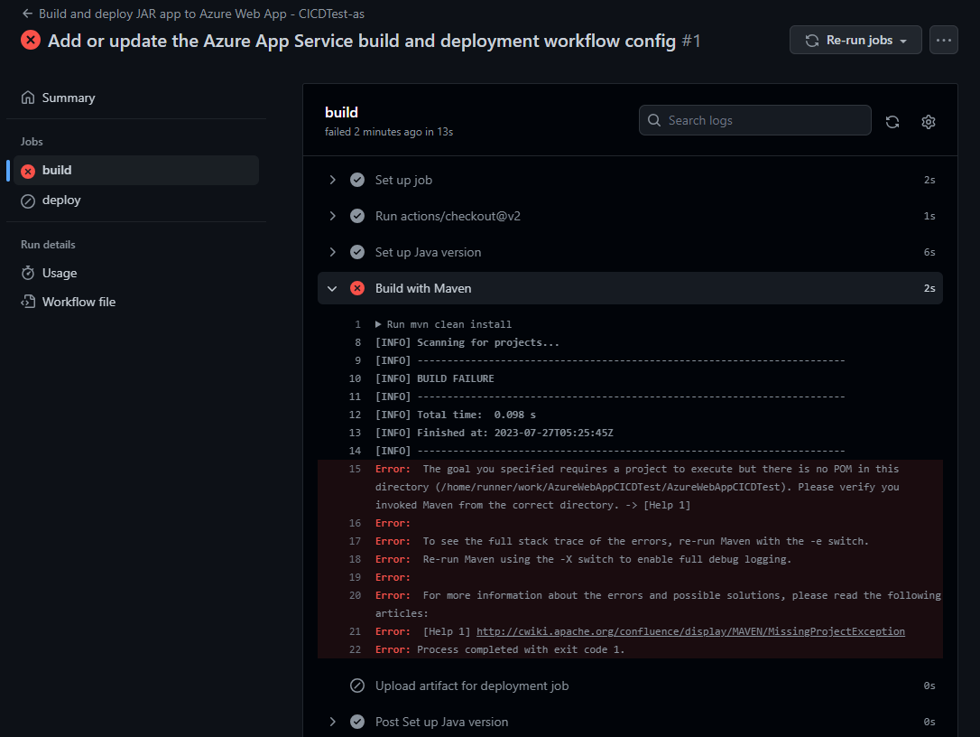Click the Build and deploy JAR app breadcrumb link
980x737 pixels.
tap(201, 14)
